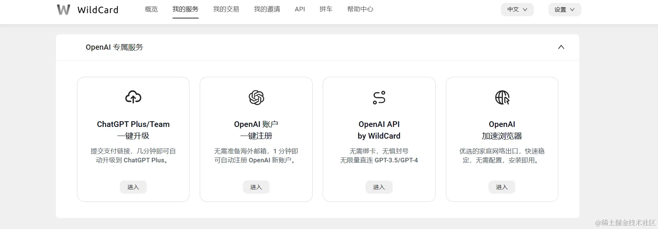Switch to the 我的邀请 tab

[x=267, y=9]
